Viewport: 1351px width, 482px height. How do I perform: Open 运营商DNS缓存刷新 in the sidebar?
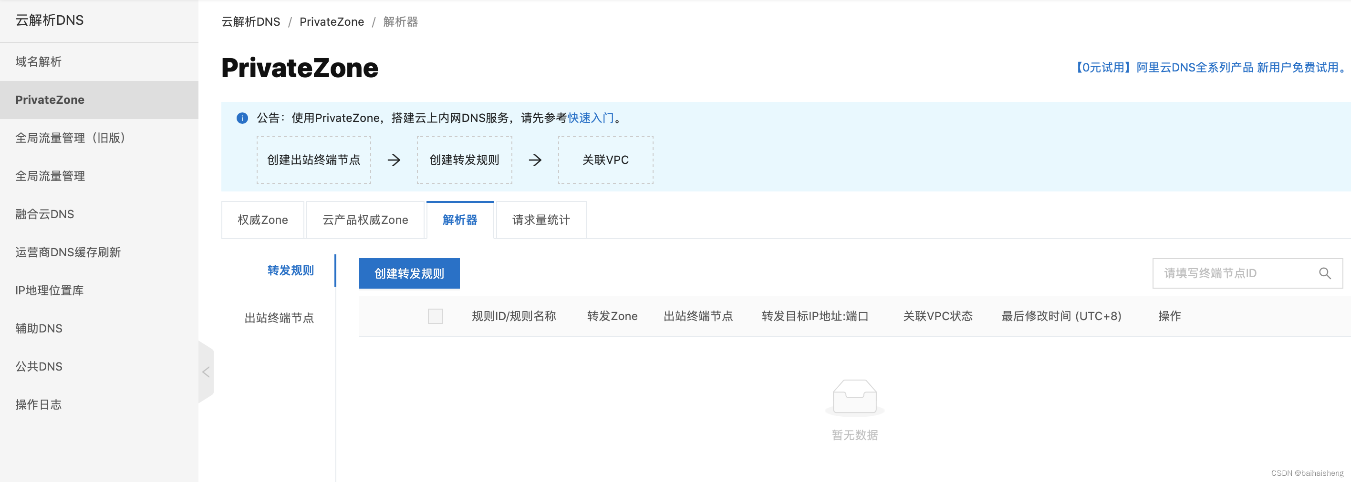click(68, 252)
